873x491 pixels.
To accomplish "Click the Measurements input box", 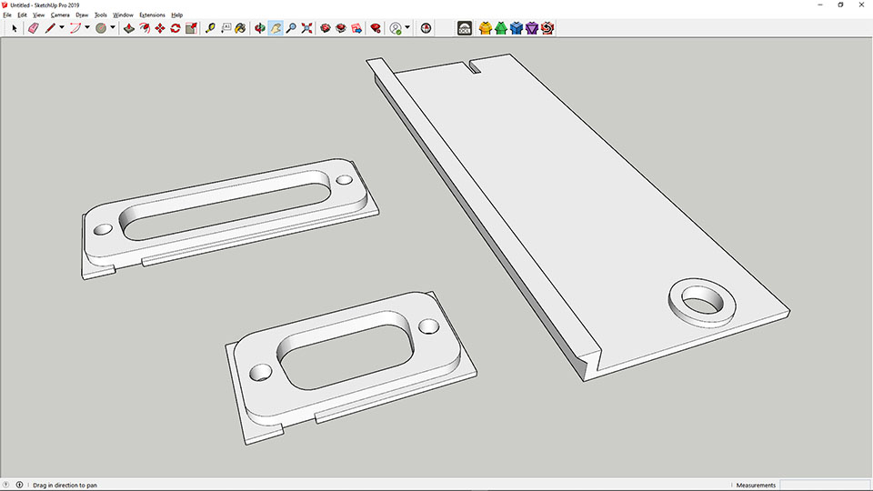I will (x=825, y=485).
